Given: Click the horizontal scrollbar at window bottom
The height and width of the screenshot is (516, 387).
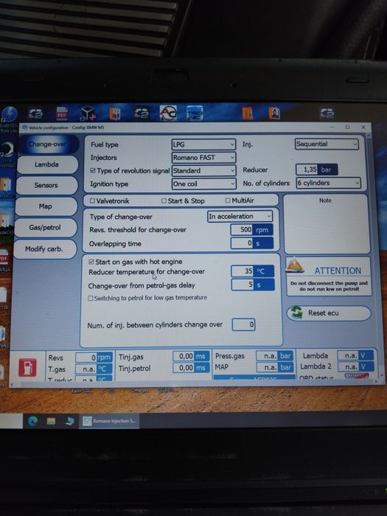Looking at the screenshot, I should (194, 383).
